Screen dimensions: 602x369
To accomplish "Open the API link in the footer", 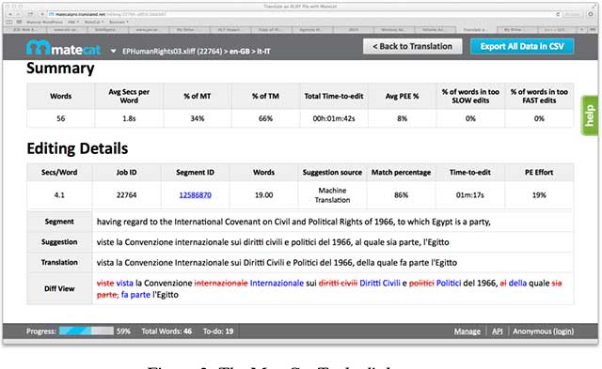I will point(497,331).
